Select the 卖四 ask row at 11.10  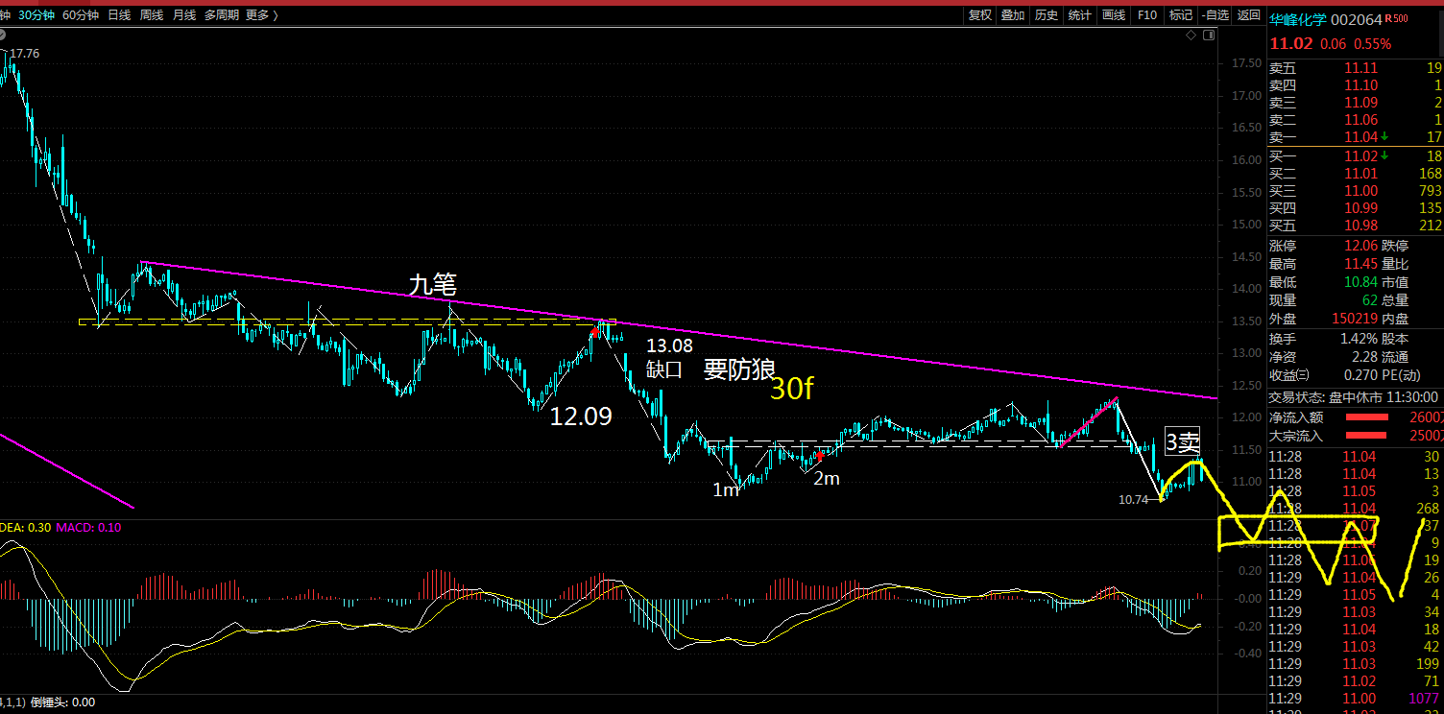1356,85
